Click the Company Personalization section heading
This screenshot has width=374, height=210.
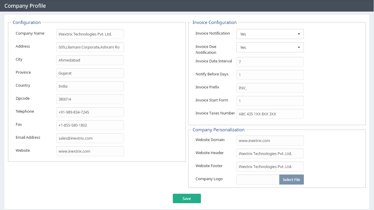tap(218, 130)
